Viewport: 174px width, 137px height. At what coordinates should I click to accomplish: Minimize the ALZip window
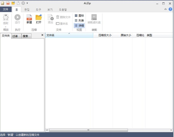[x=157, y=4]
